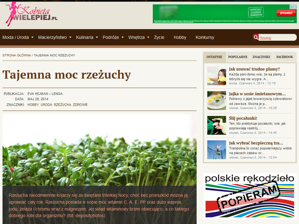Go to the Hobby menu section
Screen dimensions: 299x224
point(180,37)
